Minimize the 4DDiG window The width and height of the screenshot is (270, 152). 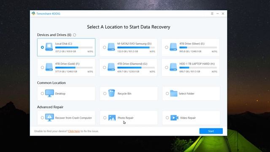[218, 14]
